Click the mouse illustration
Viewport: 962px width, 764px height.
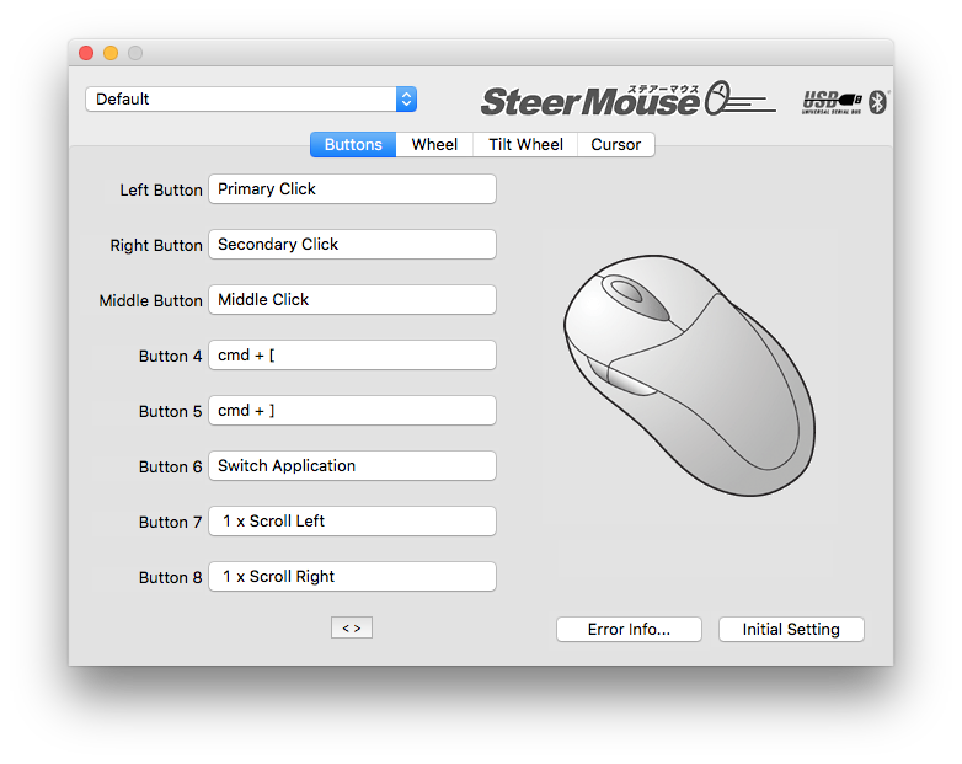(x=690, y=375)
